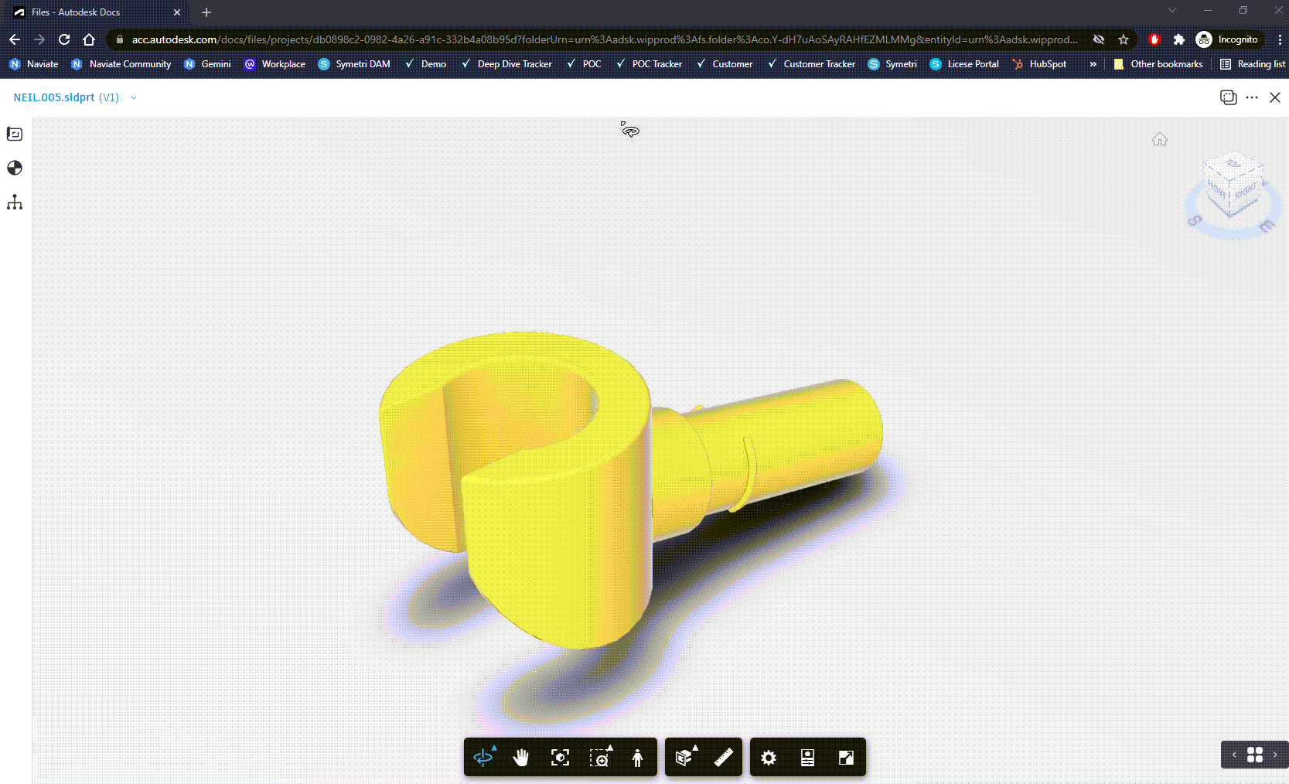Image resolution: width=1289 pixels, height=784 pixels.
Task: Select the first-person walk tool
Action: pos(637,758)
